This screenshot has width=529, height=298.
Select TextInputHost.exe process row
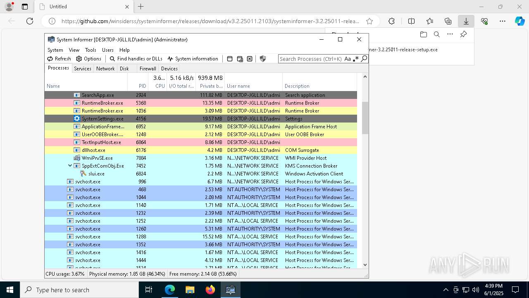(201, 142)
